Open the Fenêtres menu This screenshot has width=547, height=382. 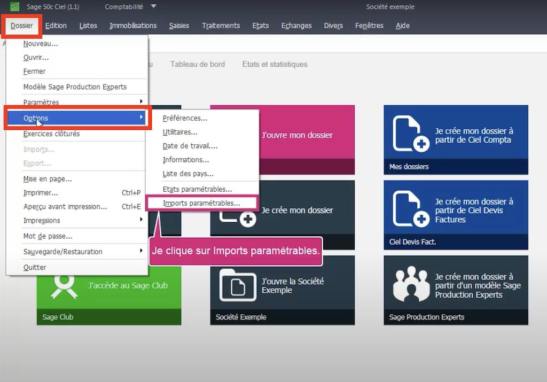click(x=369, y=26)
